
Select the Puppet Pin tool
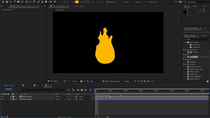point(55,2)
